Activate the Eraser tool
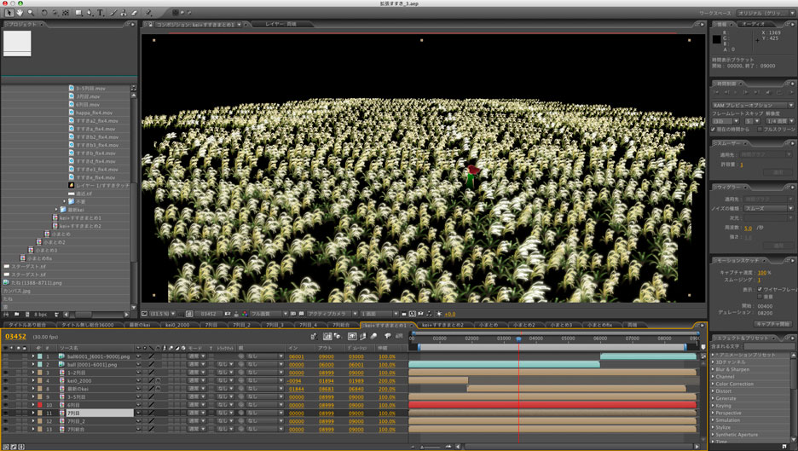The height and width of the screenshot is (451, 798). click(x=136, y=13)
